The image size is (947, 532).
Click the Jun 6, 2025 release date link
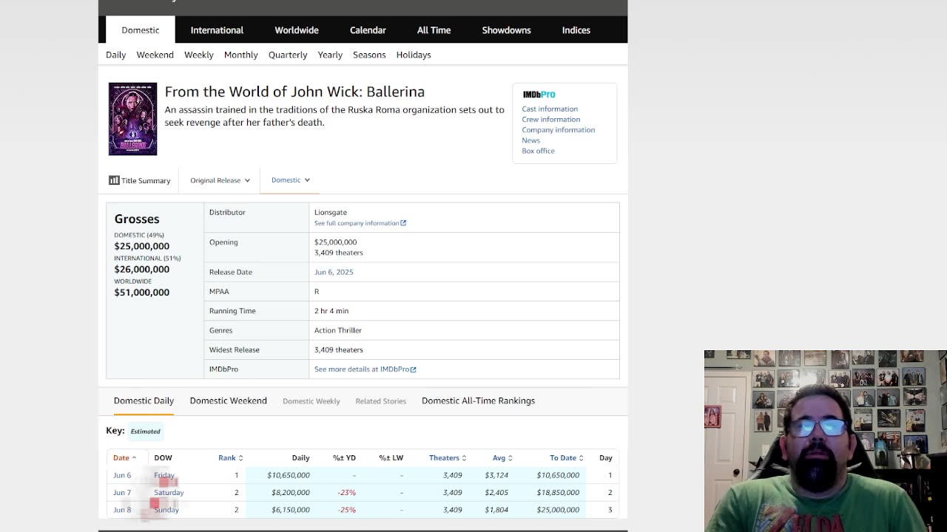click(334, 272)
